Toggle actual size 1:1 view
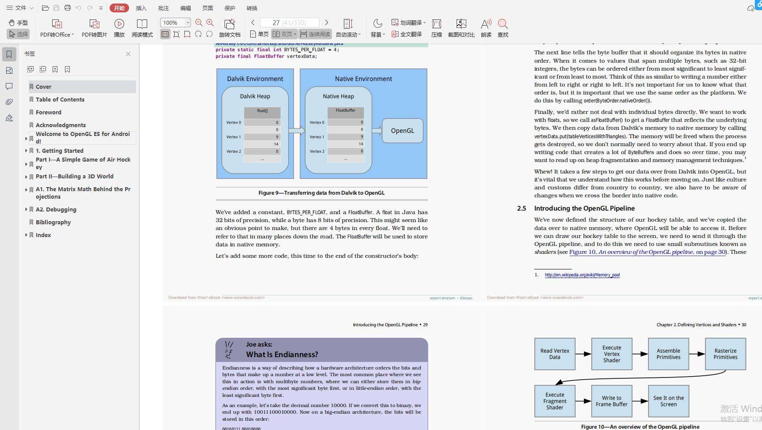This screenshot has height=430, width=762. [x=165, y=34]
